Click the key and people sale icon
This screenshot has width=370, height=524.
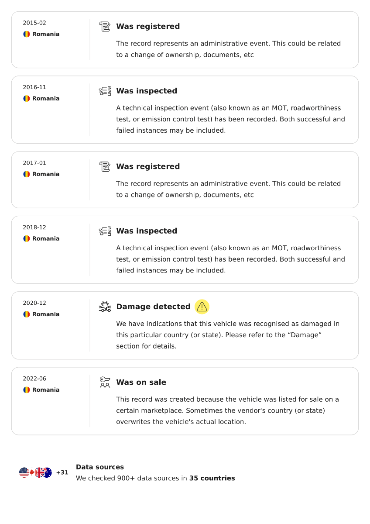105,383
